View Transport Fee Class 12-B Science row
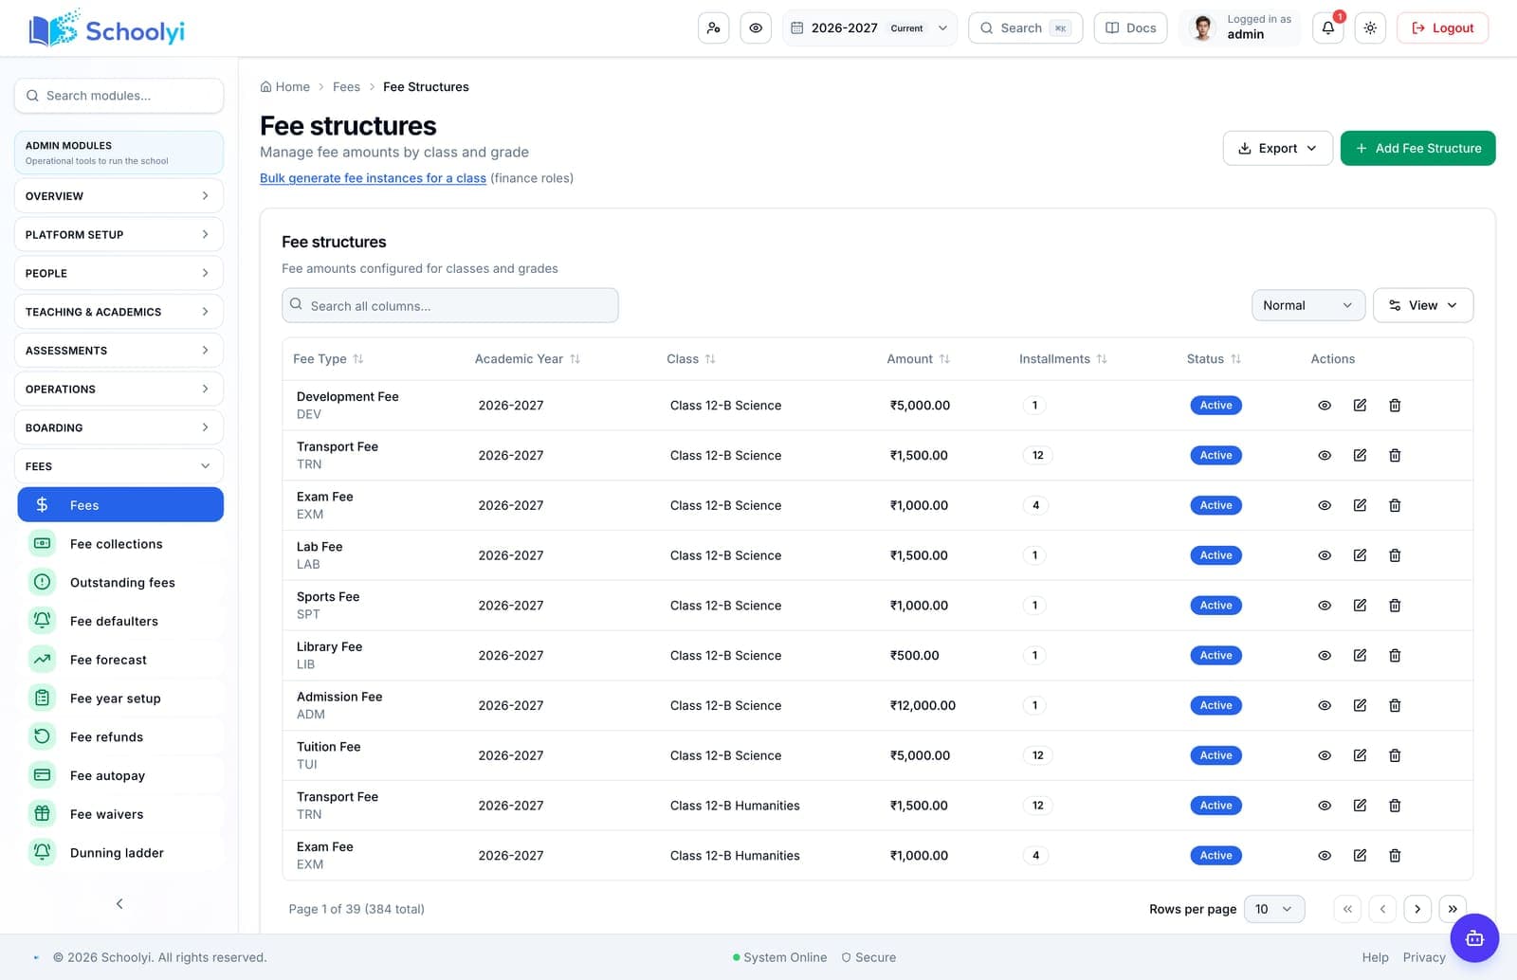 (x=1325, y=456)
